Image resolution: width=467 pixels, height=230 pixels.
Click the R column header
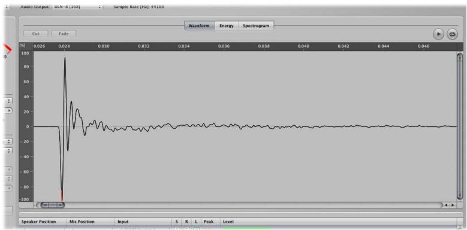(x=186, y=222)
